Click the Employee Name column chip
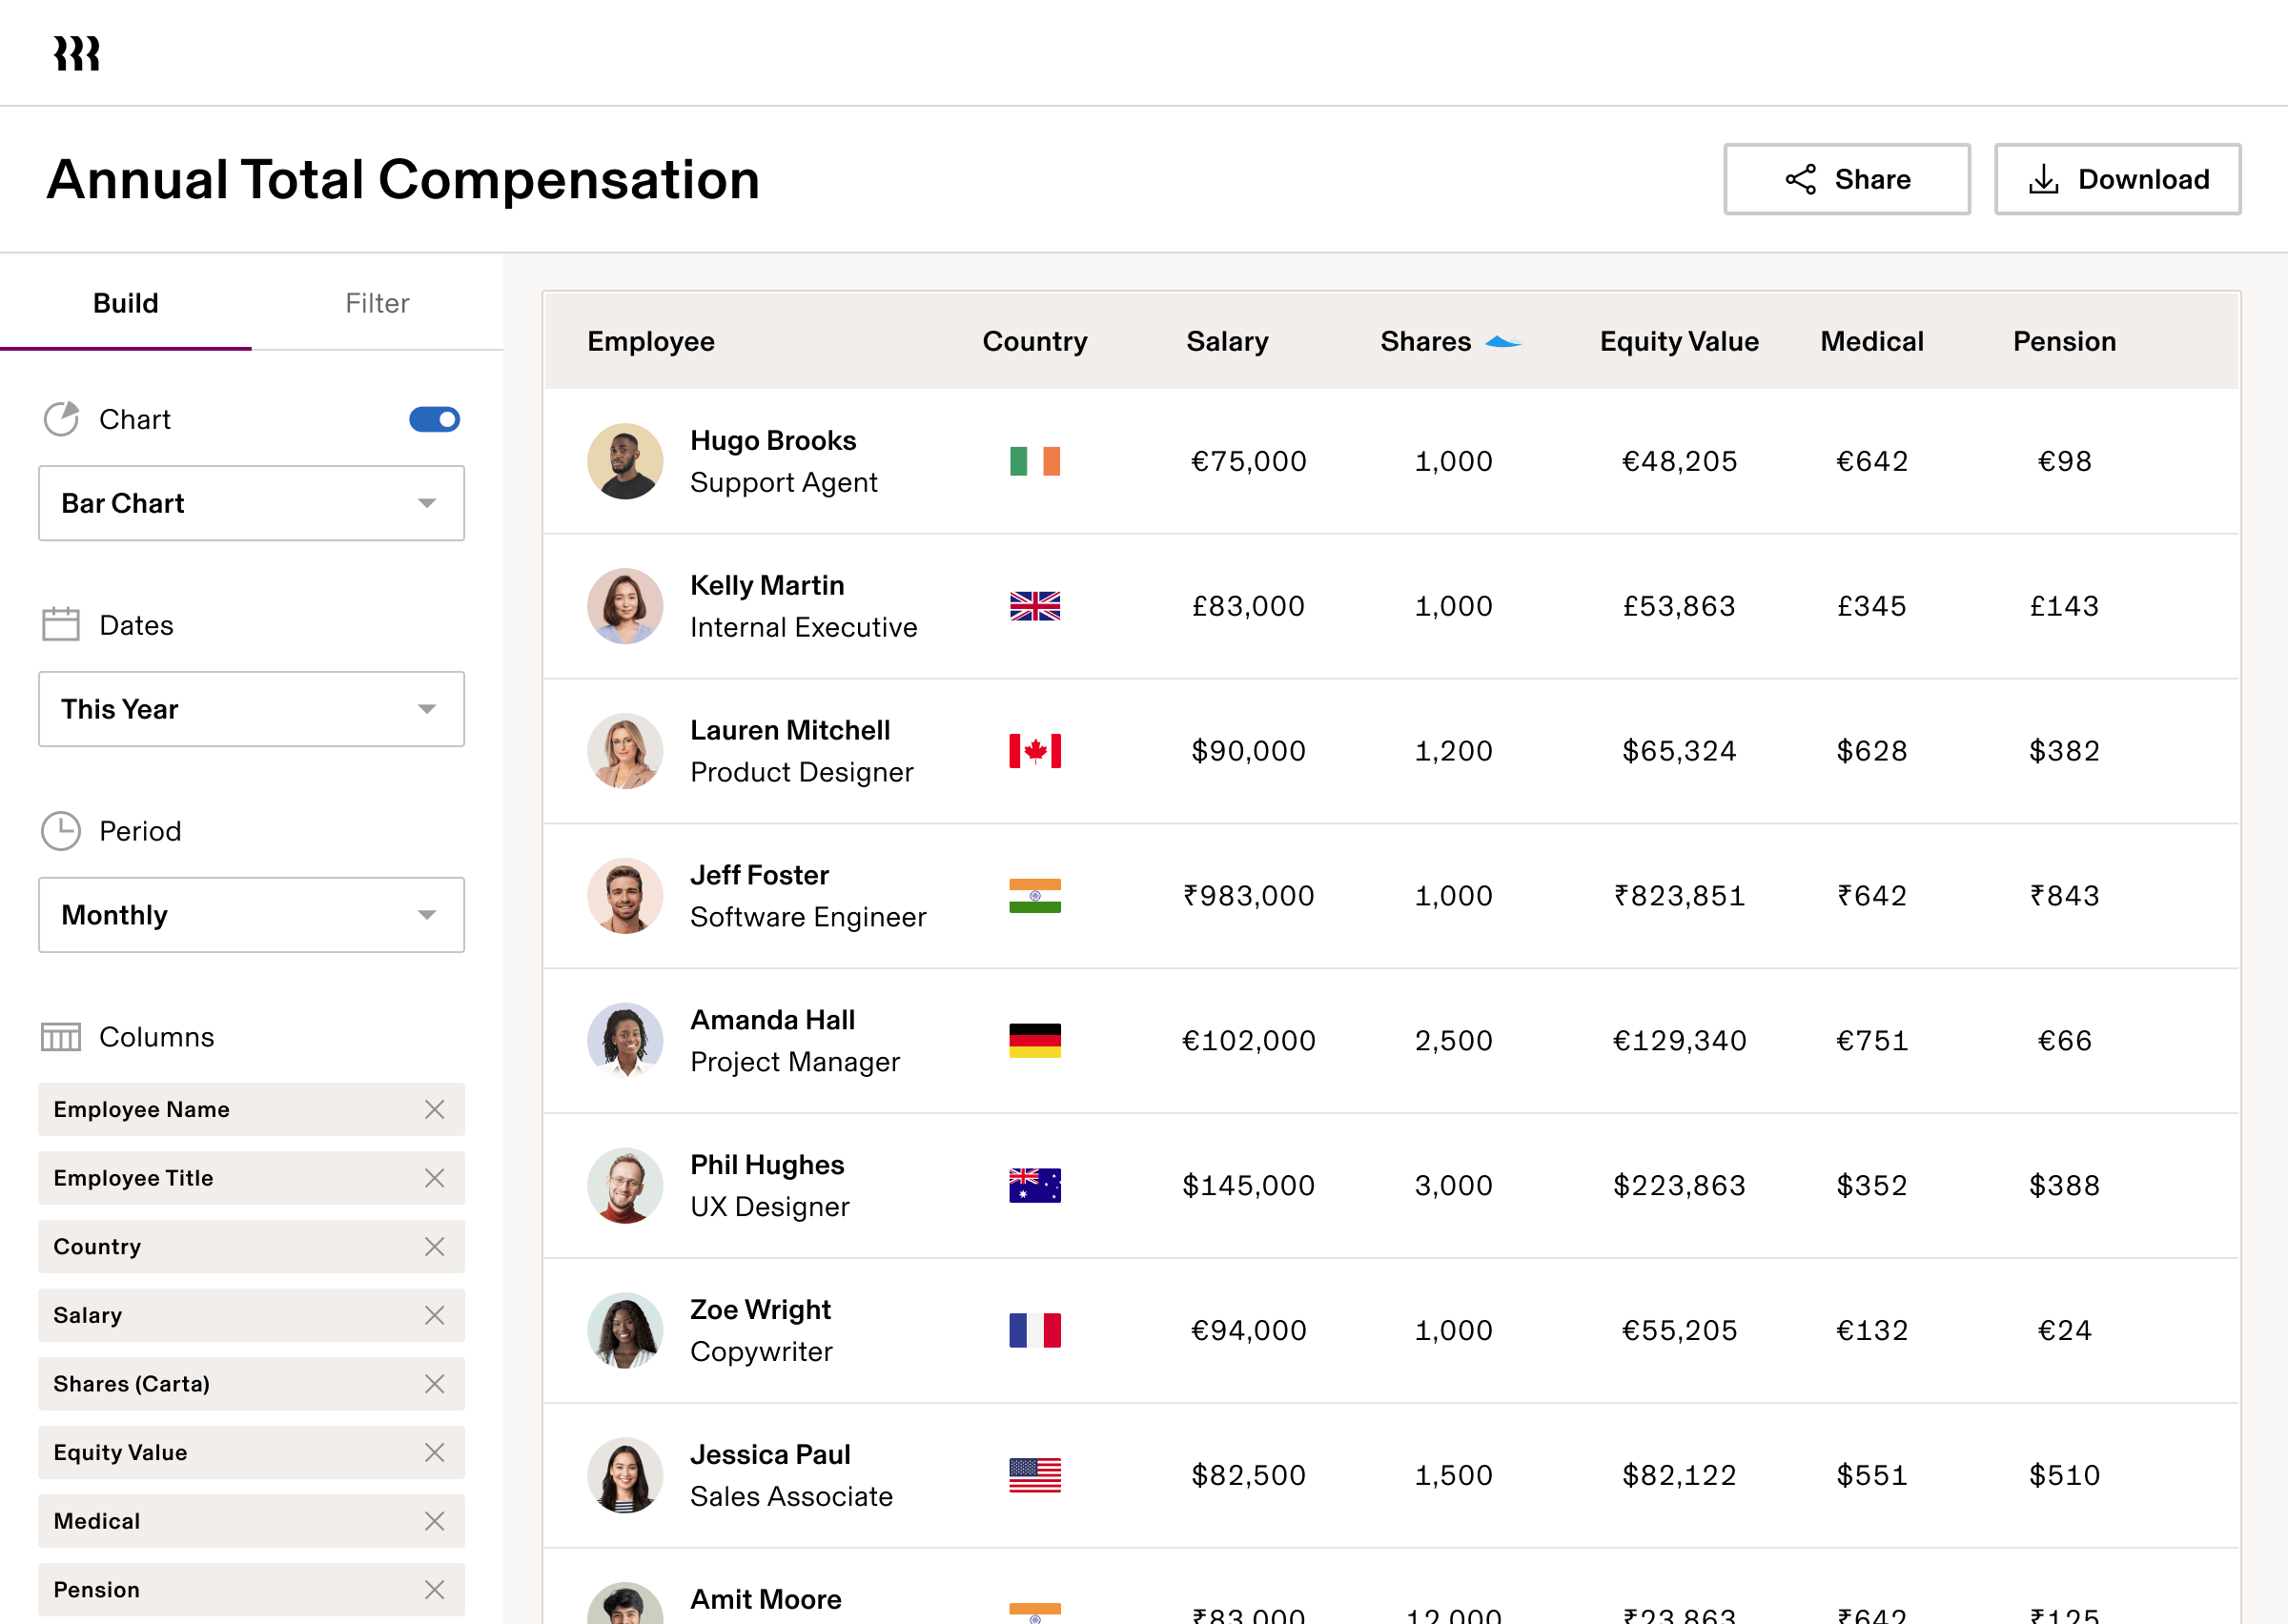The width and height of the screenshot is (2288, 1624). pyautogui.click(x=141, y=1109)
